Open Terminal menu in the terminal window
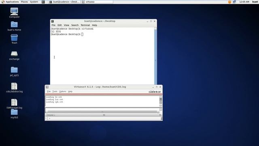259x146 pixels. (x=85, y=25)
